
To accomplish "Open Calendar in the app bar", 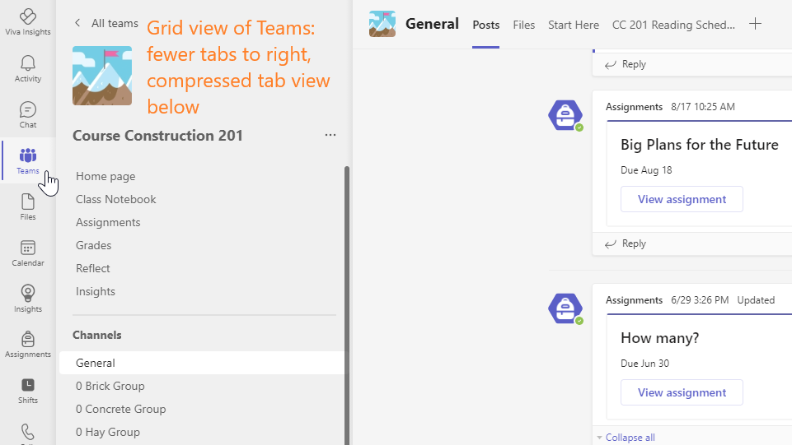I will point(28,253).
